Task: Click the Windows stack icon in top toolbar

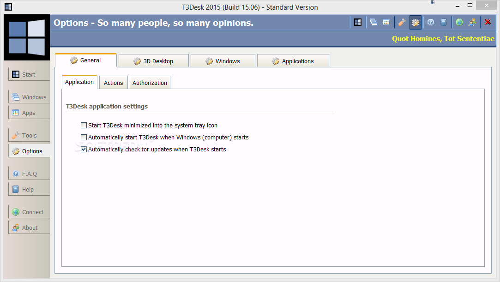Action: point(373,22)
